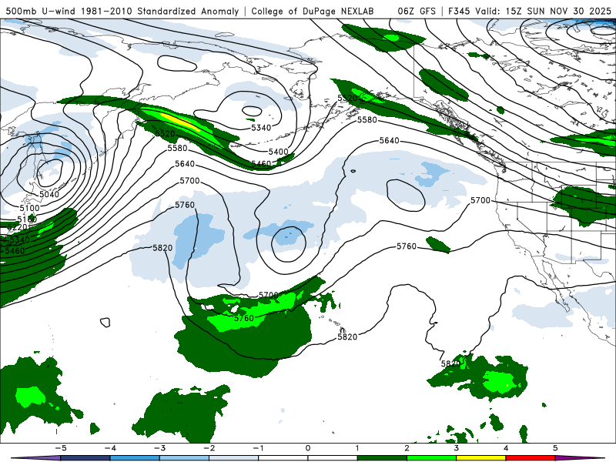616x462 pixels.
Task: Click the '5100' contour label
Action: point(29,208)
